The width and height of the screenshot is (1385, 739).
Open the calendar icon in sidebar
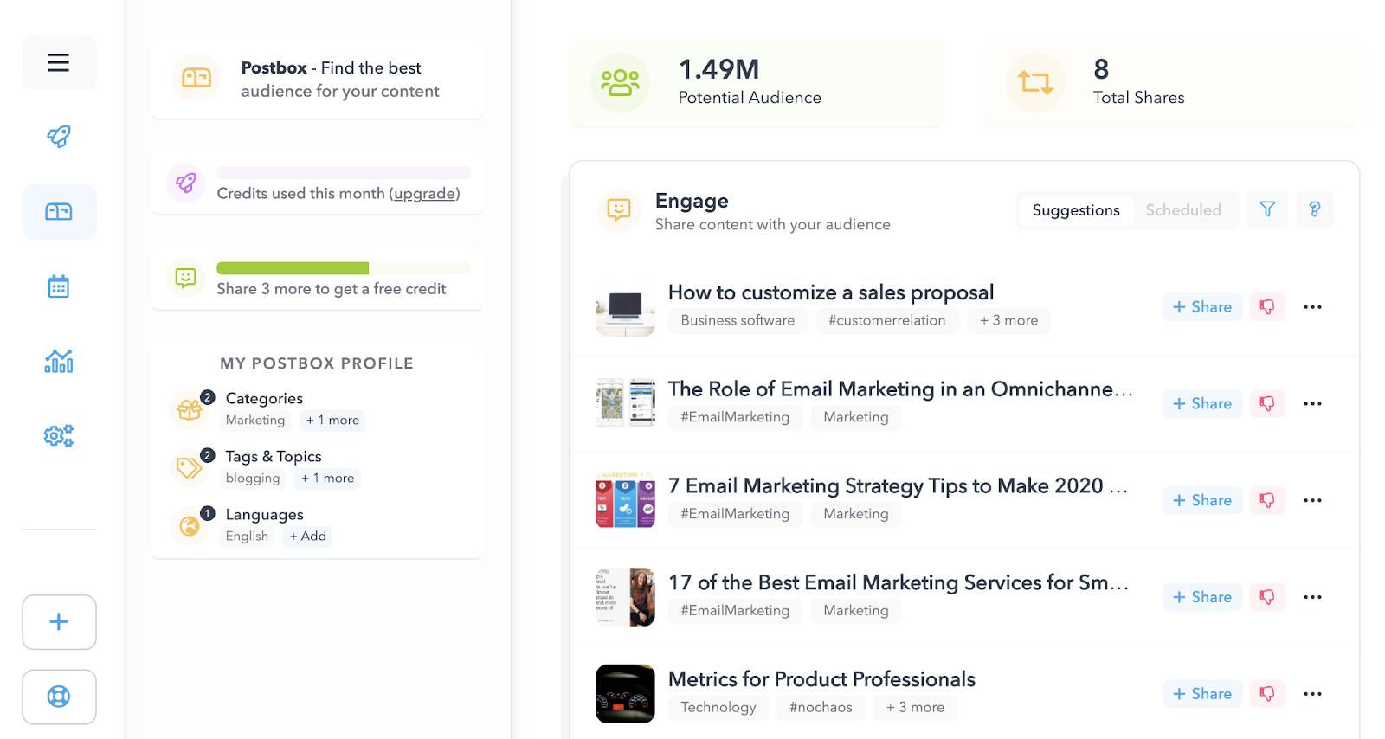pyautogui.click(x=59, y=286)
